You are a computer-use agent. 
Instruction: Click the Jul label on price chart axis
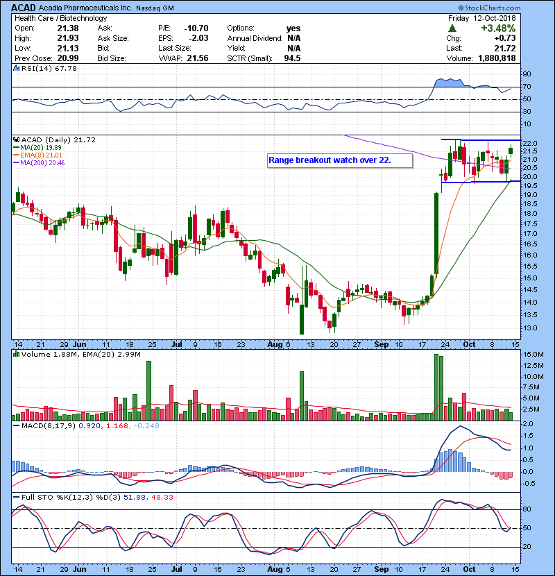coord(177,345)
